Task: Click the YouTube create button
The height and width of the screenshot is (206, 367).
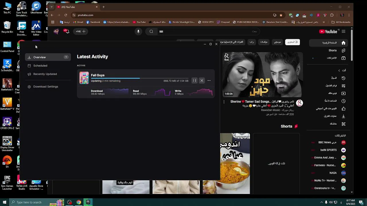Action: click(x=81, y=31)
